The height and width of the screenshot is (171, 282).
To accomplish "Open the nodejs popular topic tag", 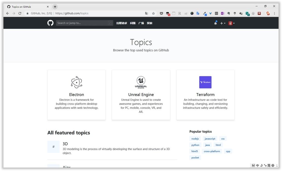I will (x=195, y=139).
